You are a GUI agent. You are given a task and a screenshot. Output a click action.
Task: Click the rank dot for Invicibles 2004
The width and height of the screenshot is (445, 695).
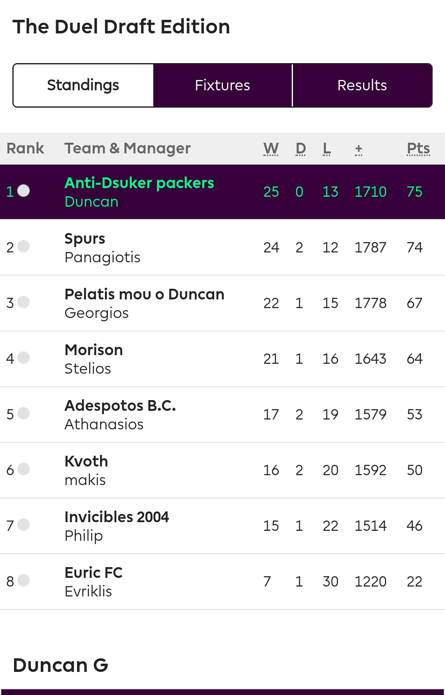click(x=23, y=525)
